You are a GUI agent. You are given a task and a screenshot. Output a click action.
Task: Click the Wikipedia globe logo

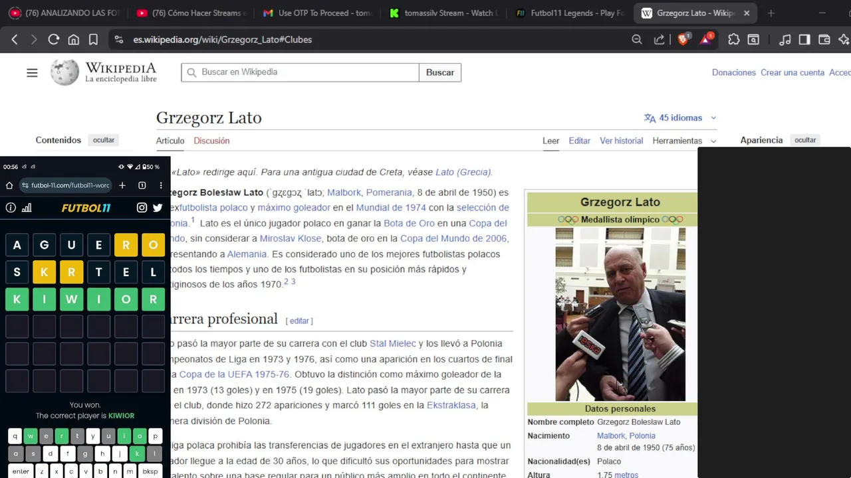tap(65, 72)
